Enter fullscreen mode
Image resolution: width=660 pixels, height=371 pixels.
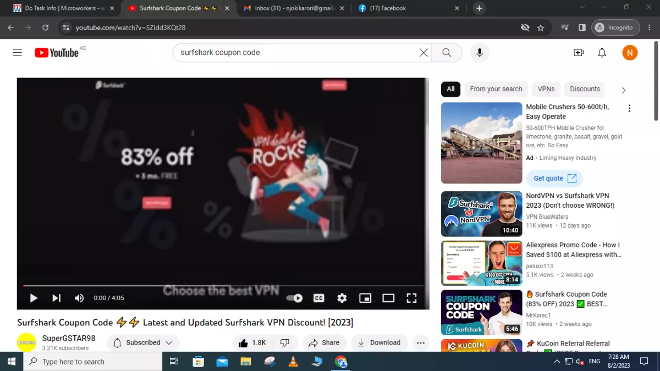411,298
